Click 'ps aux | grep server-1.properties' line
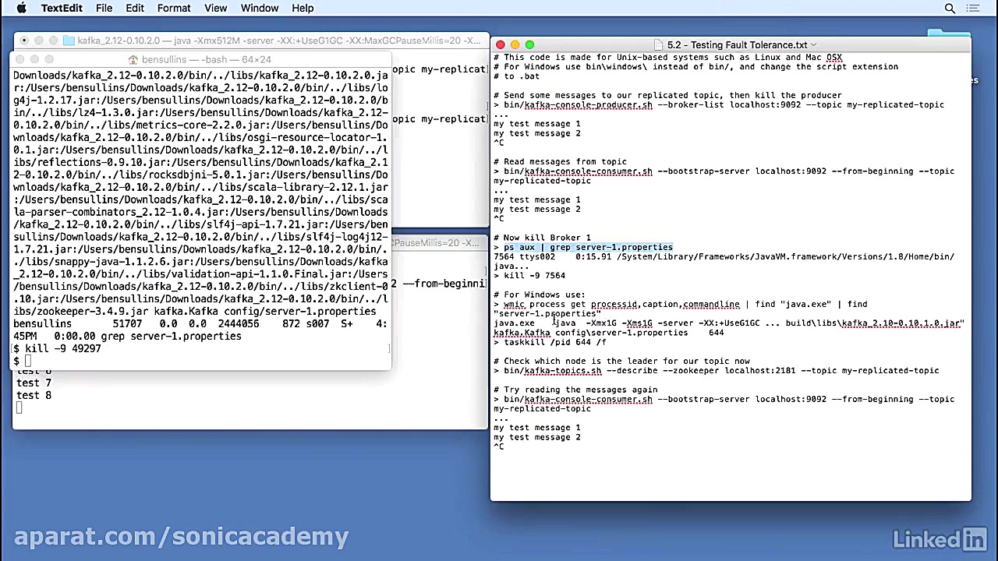 (588, 247)
